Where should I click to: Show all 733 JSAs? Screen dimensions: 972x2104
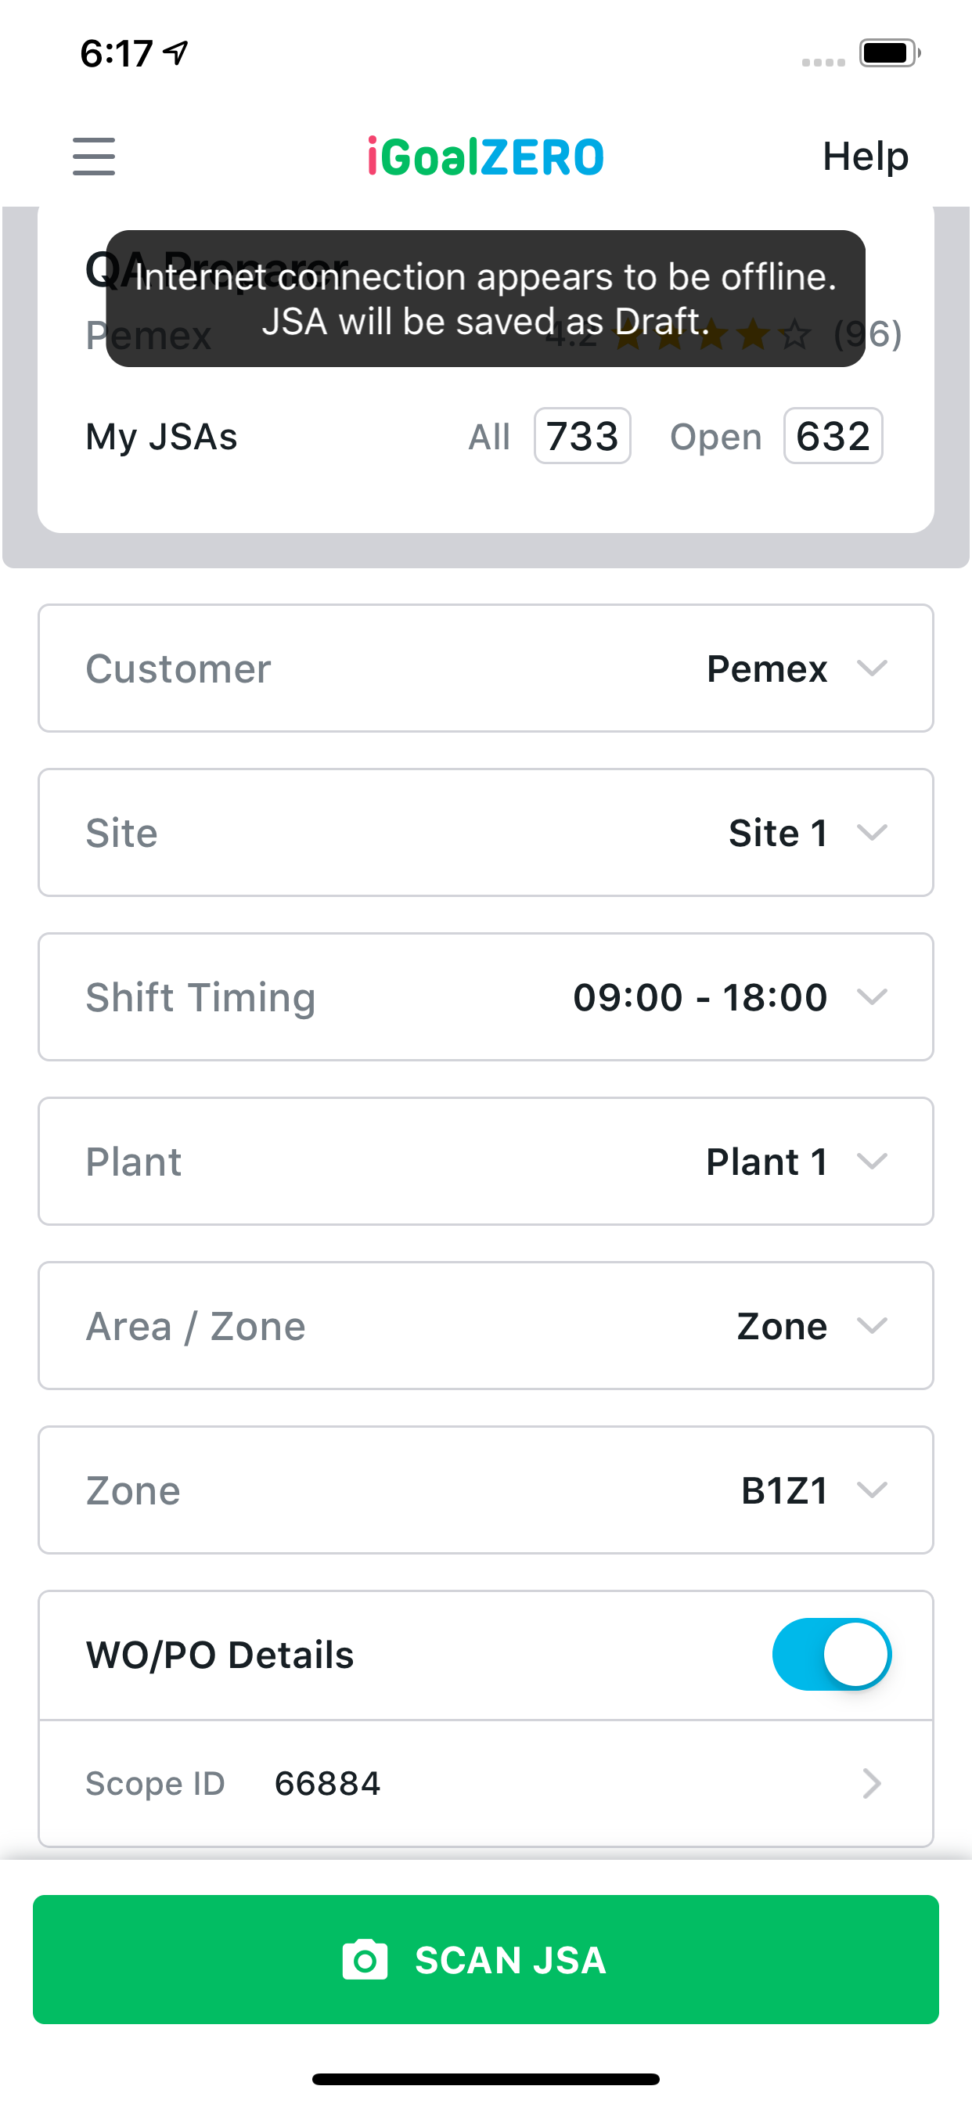tap(581, 436)
